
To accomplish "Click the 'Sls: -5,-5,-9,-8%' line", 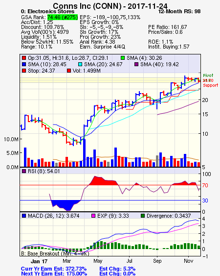I will pyautogui.click(x=101, y=27).
